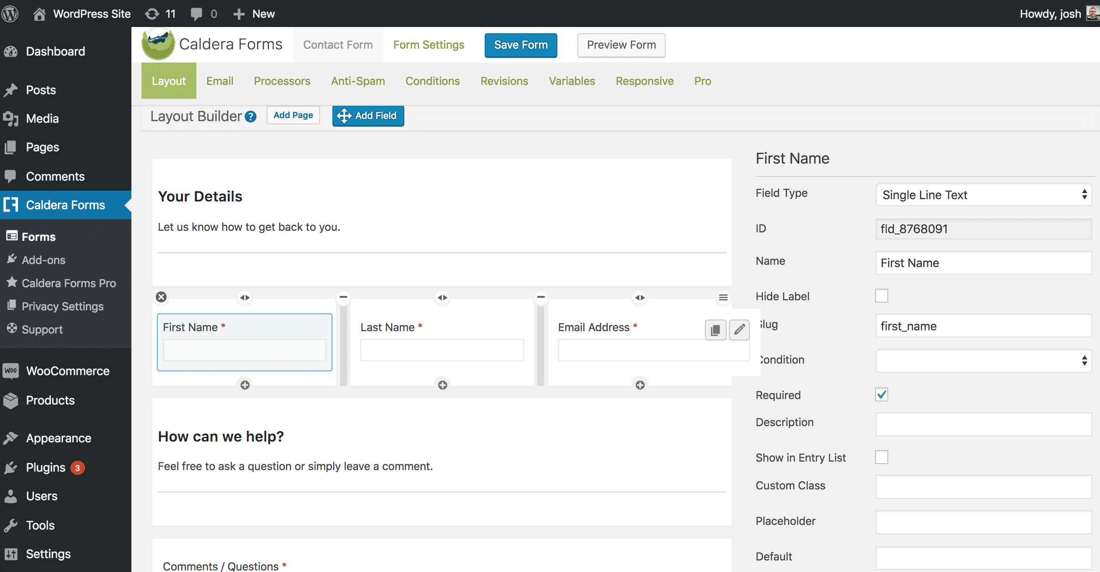Image resolution: width=1100 pixels, height=572 pixels.
Task: Click the row drag handle hamburger icon
Action: pyautogui.click(x=723, y=297)
